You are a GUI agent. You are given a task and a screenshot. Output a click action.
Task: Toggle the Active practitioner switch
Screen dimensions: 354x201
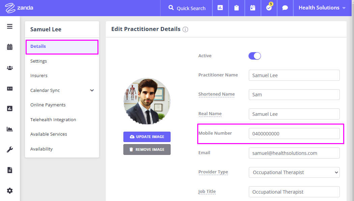click(255, 56)
